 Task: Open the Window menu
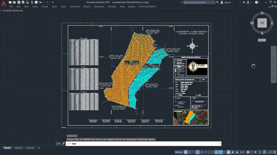point(112,6)
